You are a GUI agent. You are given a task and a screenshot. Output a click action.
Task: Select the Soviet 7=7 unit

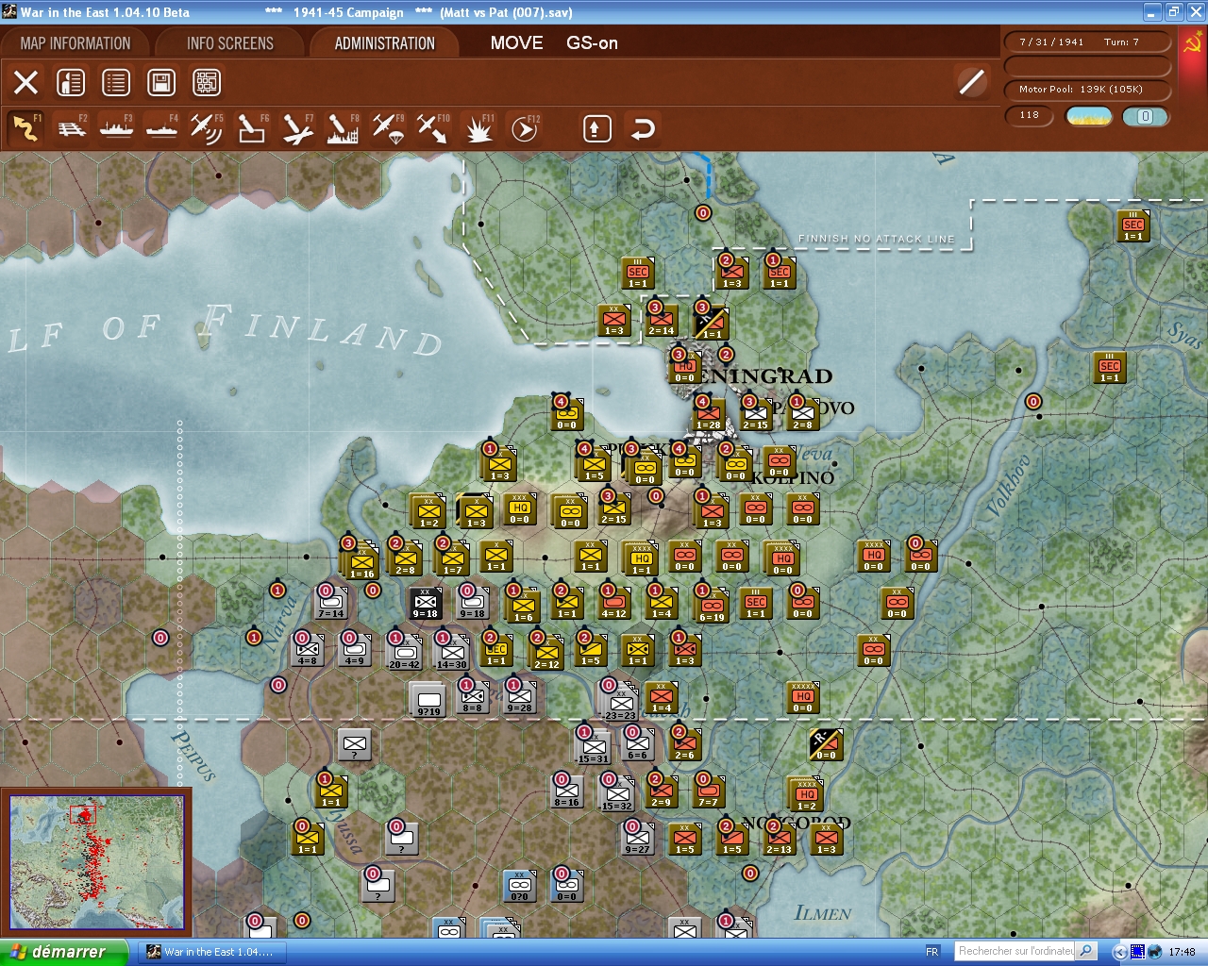(709, 792)
